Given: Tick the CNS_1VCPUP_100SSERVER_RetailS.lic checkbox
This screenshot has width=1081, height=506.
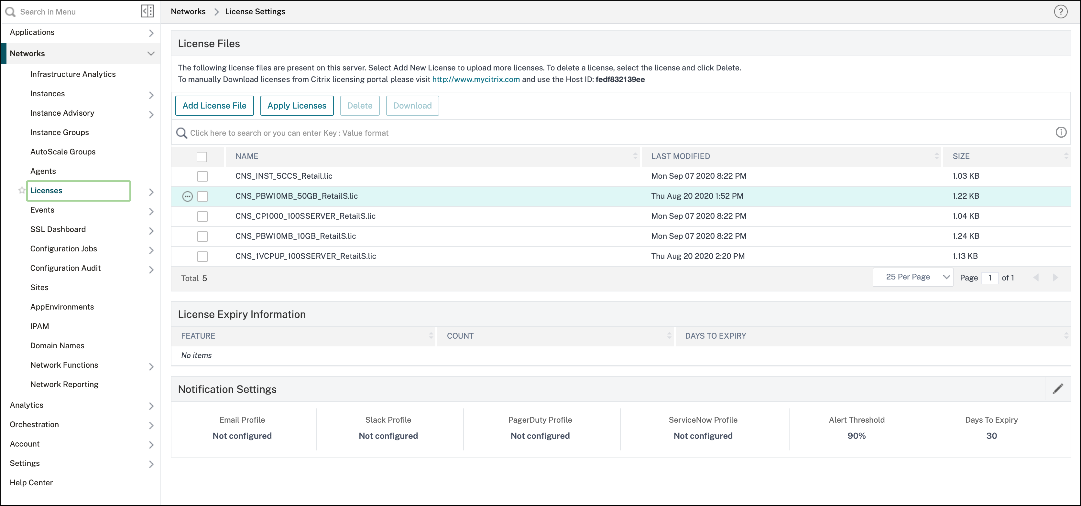Looking at the screenshot, I should pyautogui.click(x=202, y=256).
